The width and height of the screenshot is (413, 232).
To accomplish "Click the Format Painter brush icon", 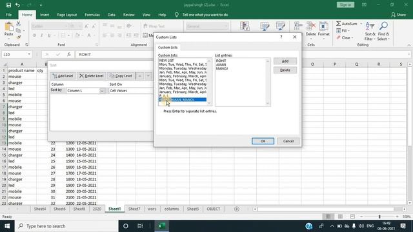I will [19, 37].
